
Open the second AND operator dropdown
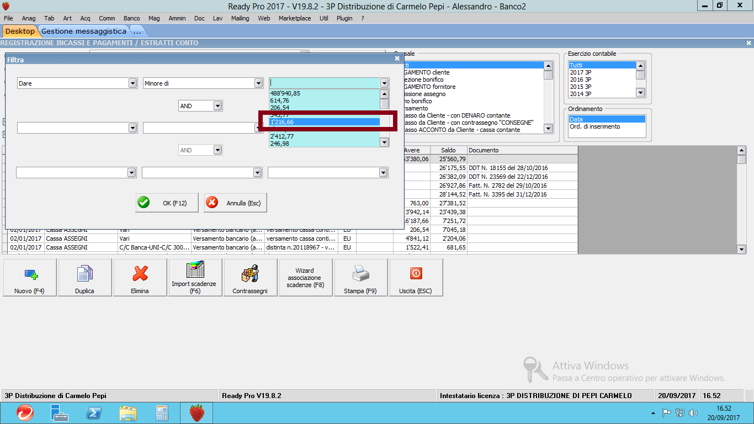(x=217, y=150)
